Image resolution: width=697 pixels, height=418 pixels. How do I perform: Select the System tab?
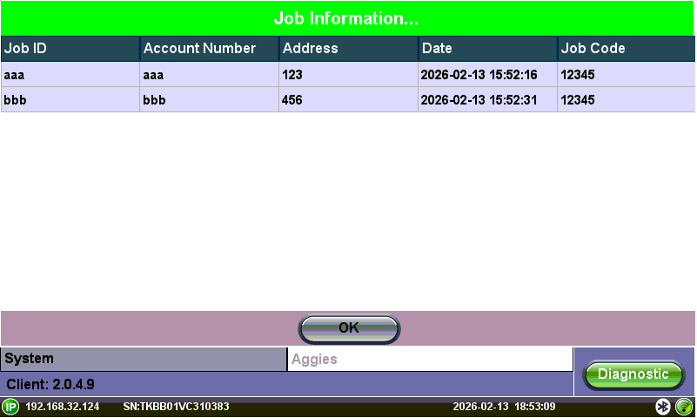pyautogui.click(x=144, y=359)
